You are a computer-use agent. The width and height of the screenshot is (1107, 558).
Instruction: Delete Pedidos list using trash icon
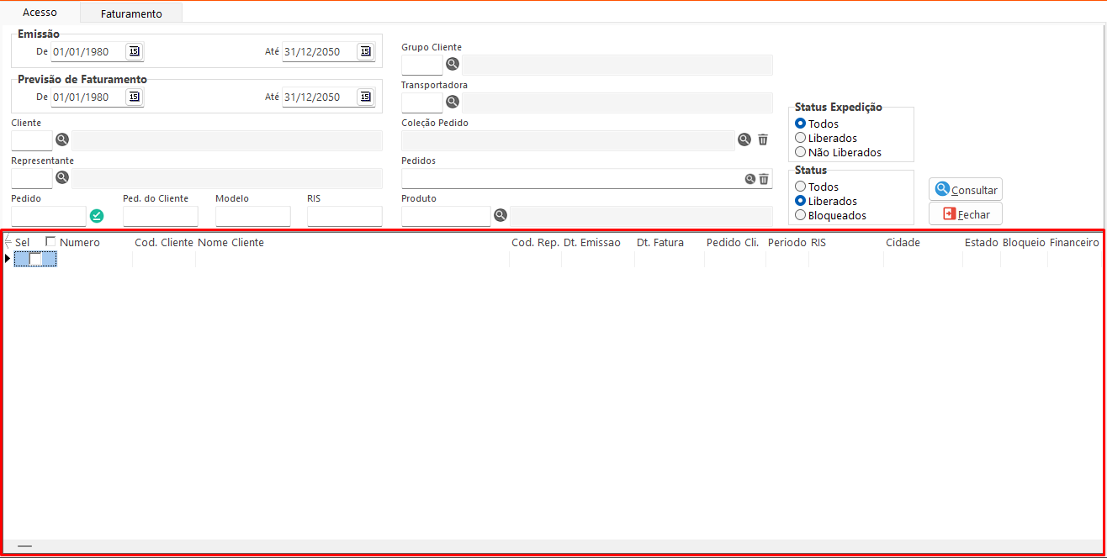764,178
